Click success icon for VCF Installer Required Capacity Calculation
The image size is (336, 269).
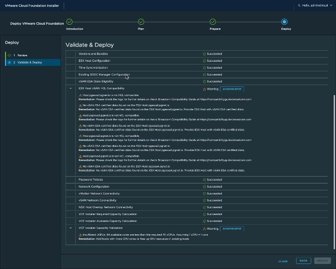(x=204, y=214)
